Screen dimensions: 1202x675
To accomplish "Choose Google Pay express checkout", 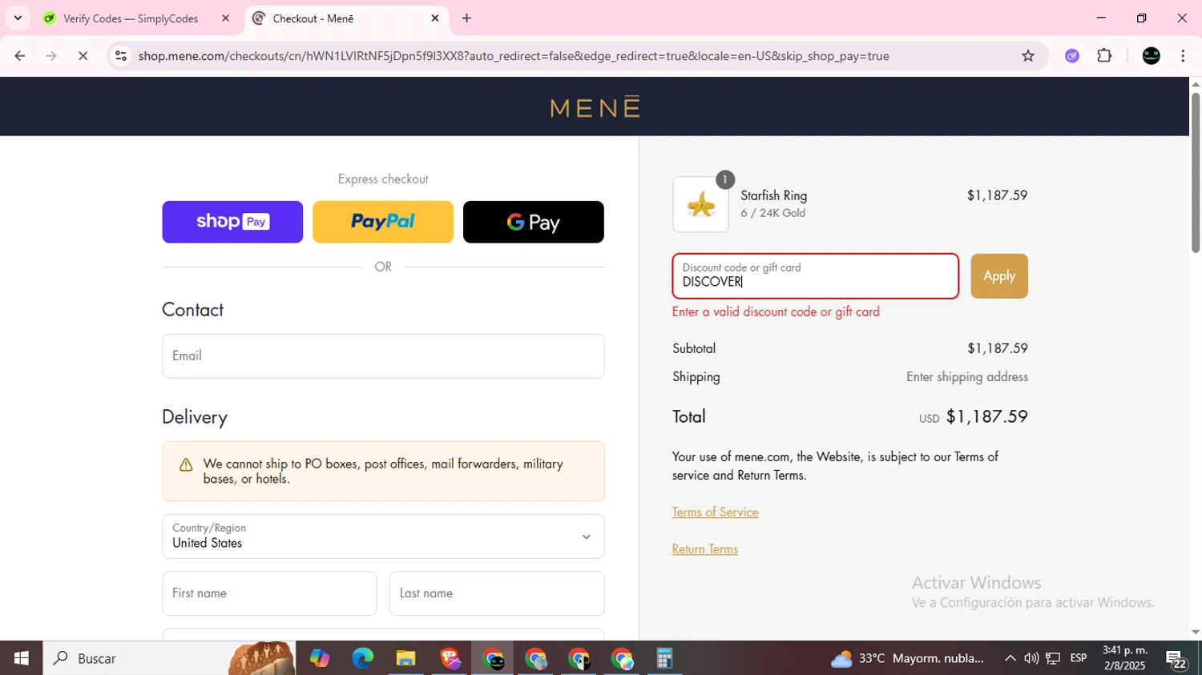I will pos(534,222).
